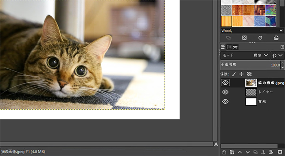285x156 pixels.
Task: Toggle lock position and size icon
Action: (x=241, y=74)
